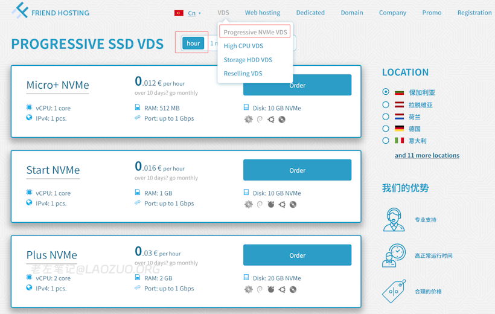Choose Reselling VDS from dropdown

coord(243,73)
